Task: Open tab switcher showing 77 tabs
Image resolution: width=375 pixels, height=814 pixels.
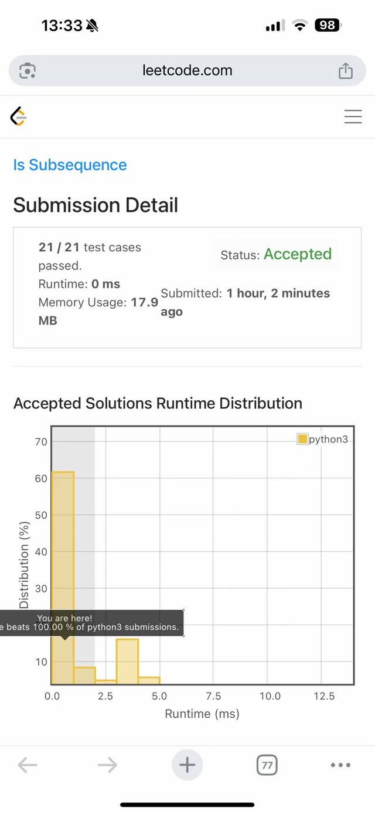Action: [x=267, y=765]
